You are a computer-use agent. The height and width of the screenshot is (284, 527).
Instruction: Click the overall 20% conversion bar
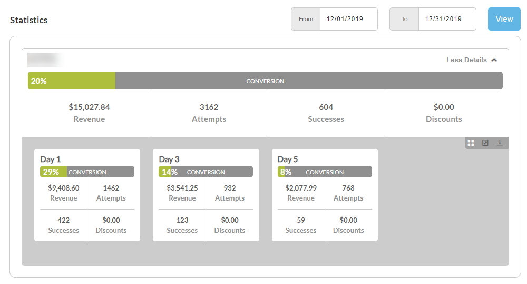[x=265, y=81]
